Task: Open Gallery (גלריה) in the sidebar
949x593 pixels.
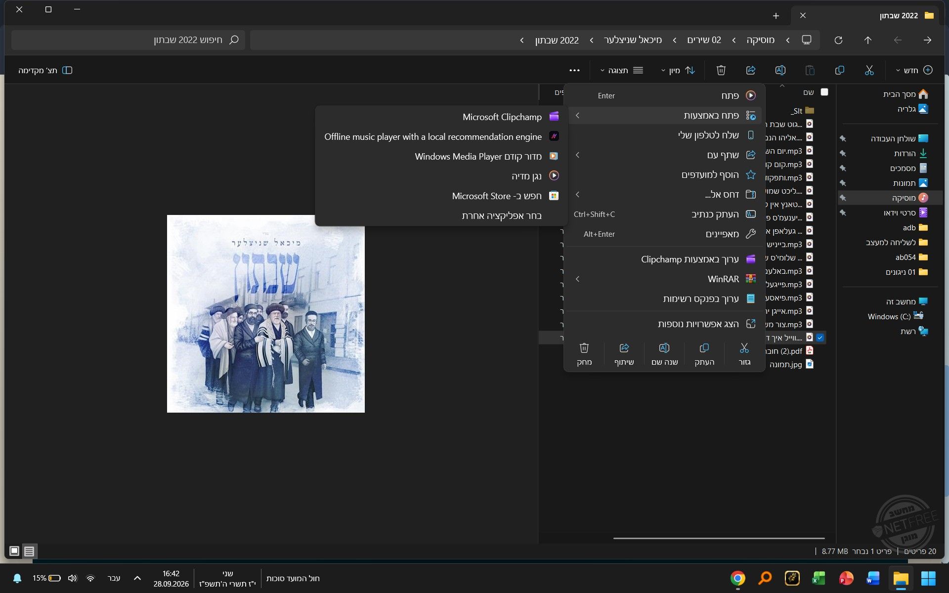Action: tap(912, 109)
